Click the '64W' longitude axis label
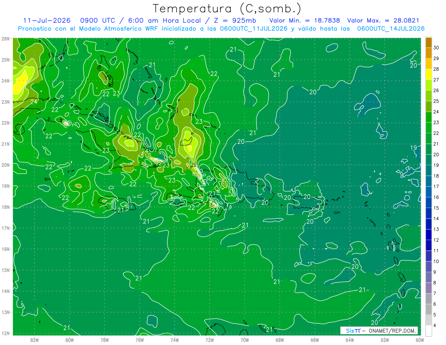The width and height of the screenshot is (446, 345). (349, 340)
